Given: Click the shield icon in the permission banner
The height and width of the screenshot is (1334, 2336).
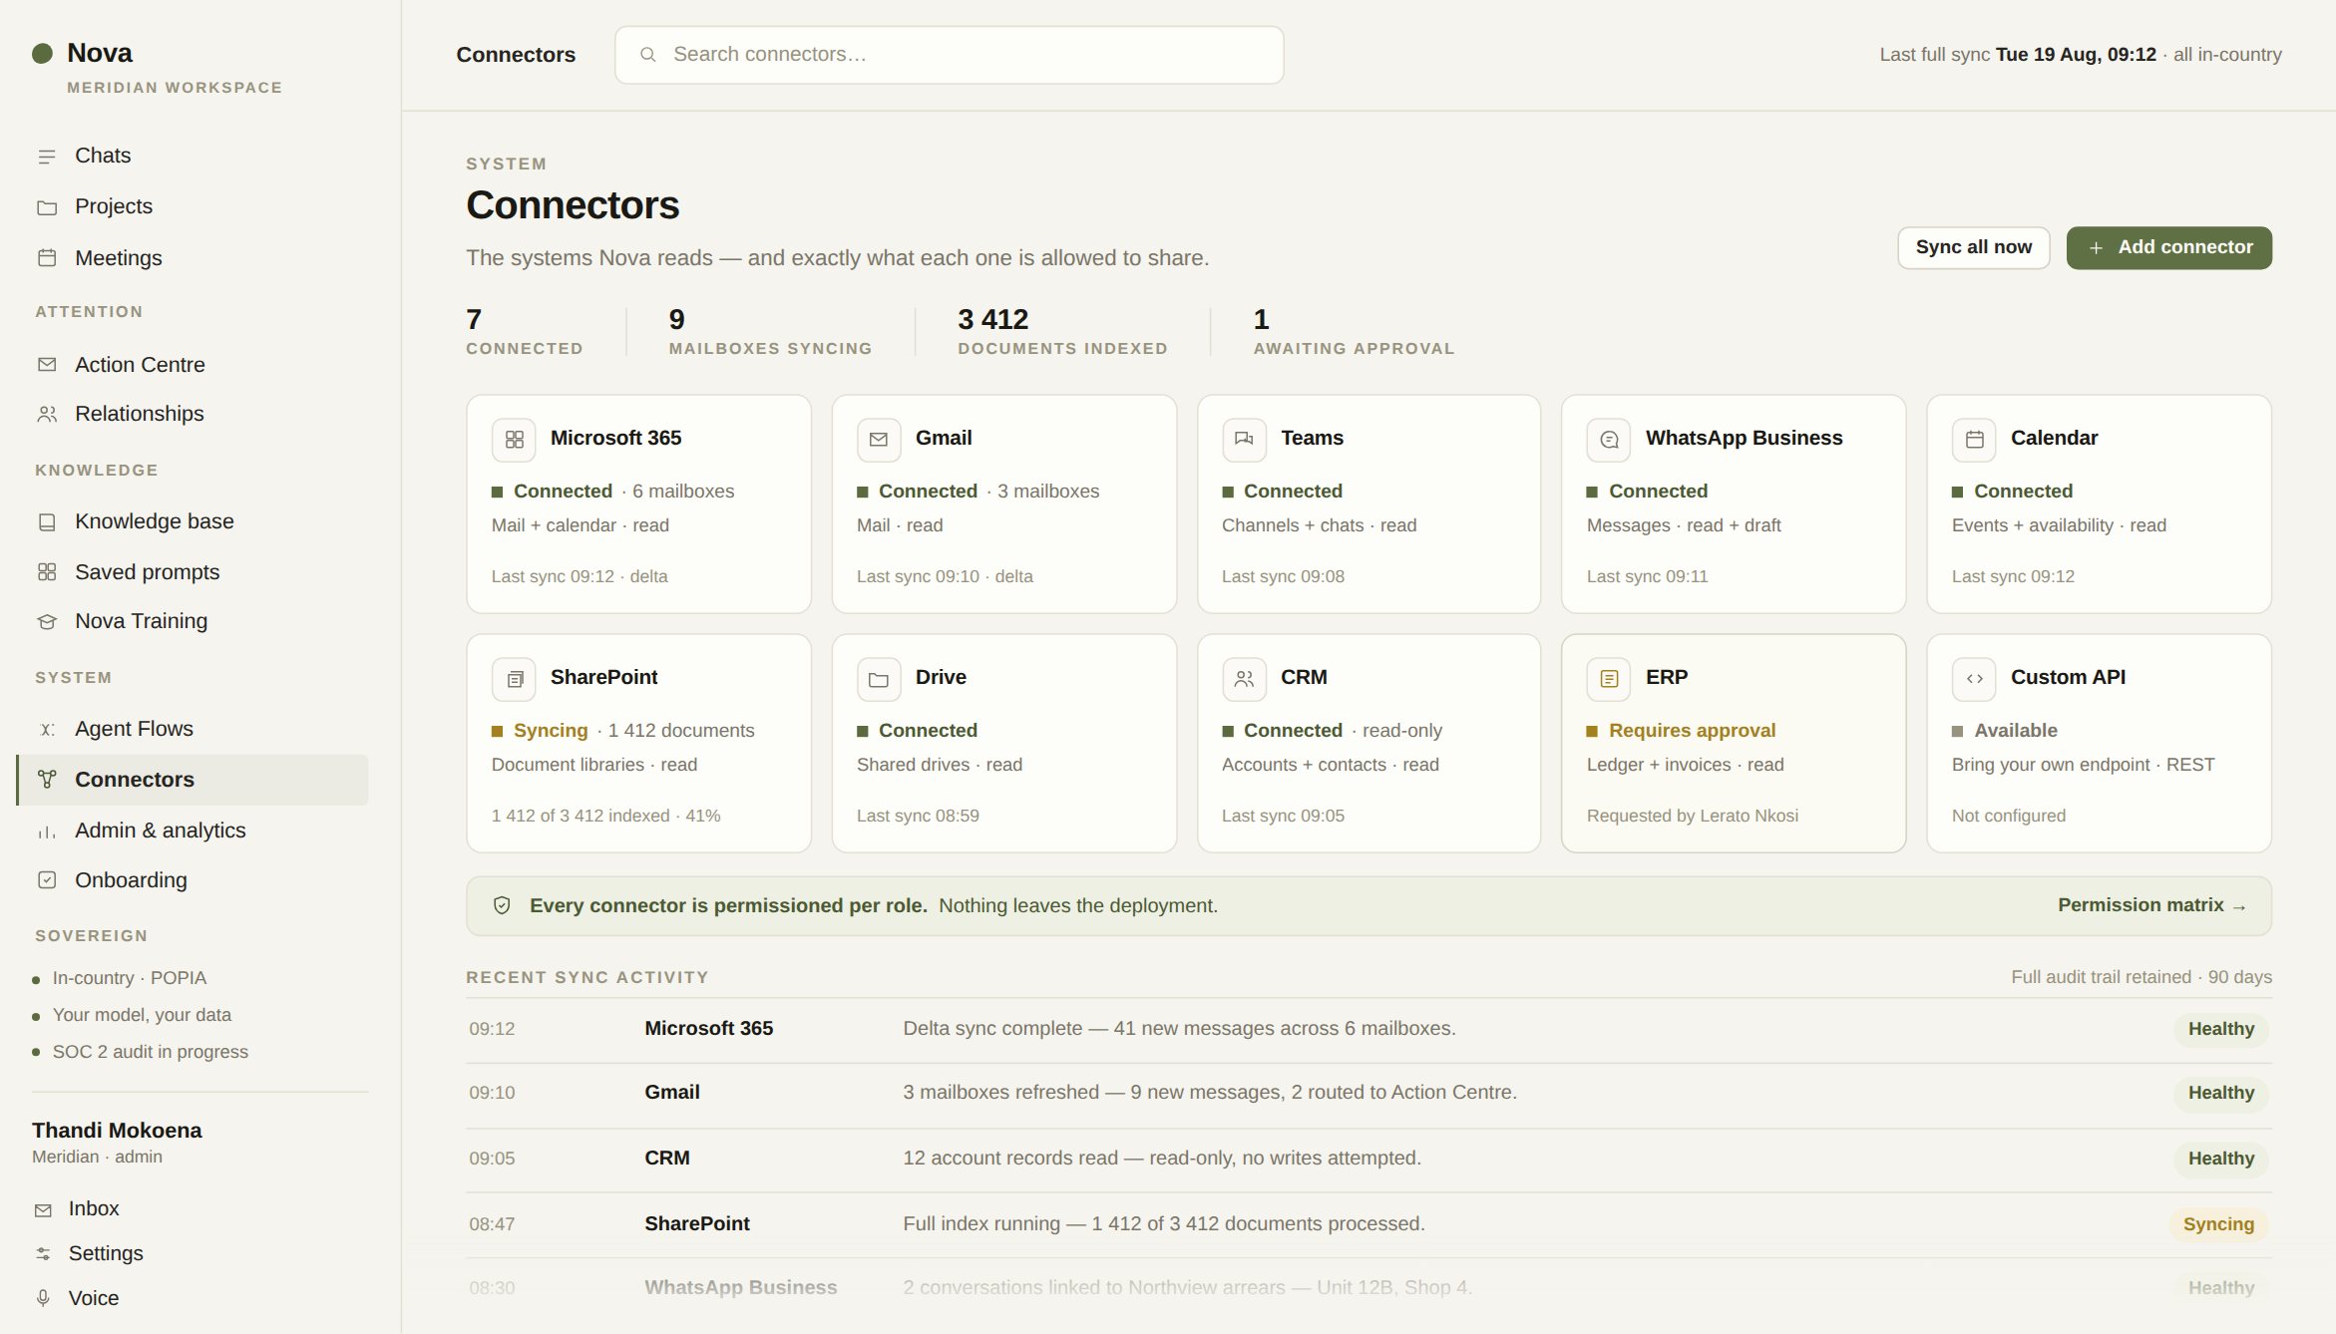Looking at the screenshot, I should (x=502, y=905).
